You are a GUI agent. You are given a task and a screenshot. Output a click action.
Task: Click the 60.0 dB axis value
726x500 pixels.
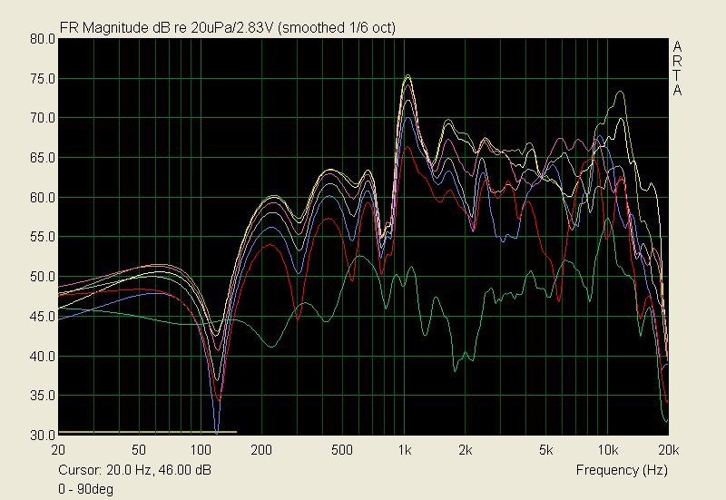pyautogui.click(x=43, y=198)
